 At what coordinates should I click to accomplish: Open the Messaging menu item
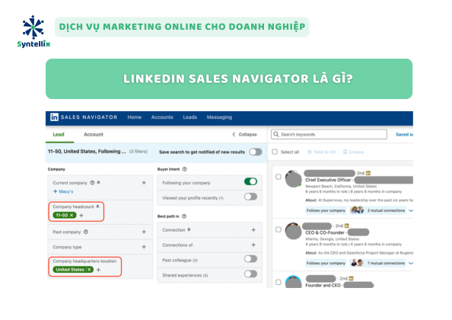click(219, 117)
